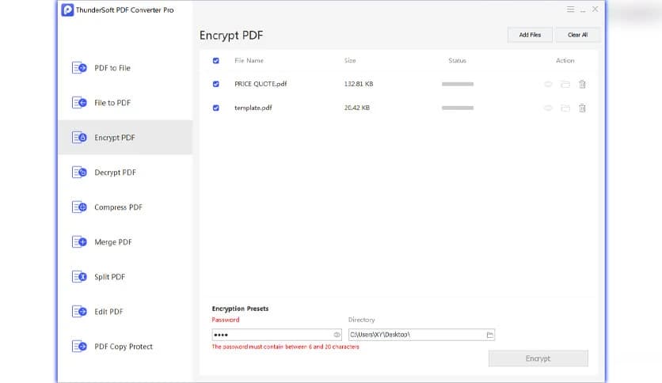Image resolution: width=662 pixels, height=383 pixels.
Task: Click the Size column header
Action: (x=350, y=61)
